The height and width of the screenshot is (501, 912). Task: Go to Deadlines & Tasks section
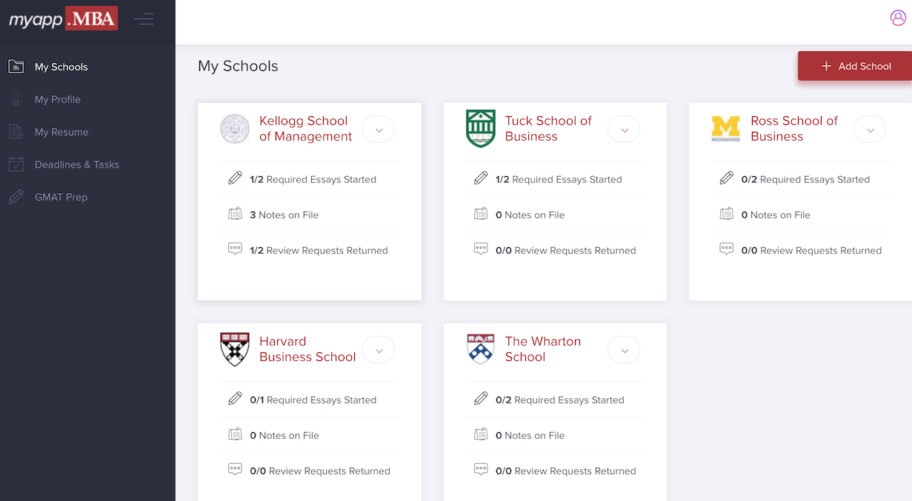[x=77, y=164]
